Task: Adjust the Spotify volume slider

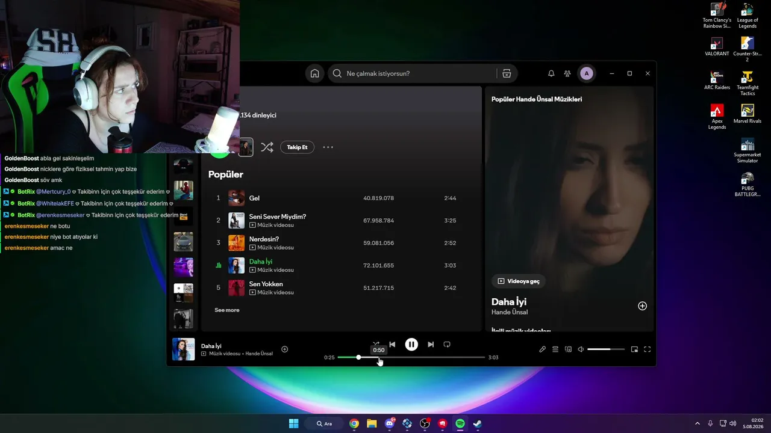Action: [606, 349]
